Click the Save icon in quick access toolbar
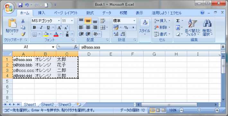This screenshot has height=116, width=228. tap(20, 5)
